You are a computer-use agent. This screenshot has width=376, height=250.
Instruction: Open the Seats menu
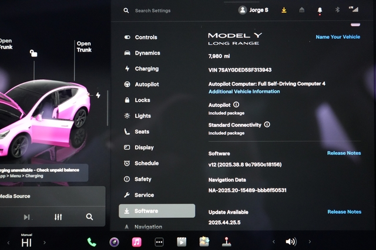coord(137,131)
